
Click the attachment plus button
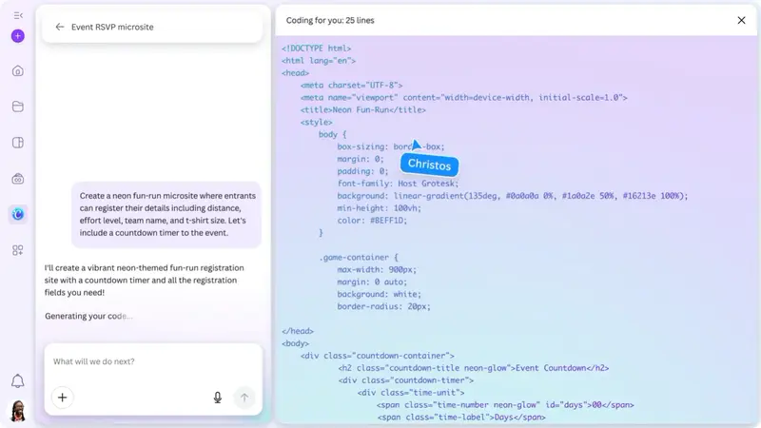[62, 398]
